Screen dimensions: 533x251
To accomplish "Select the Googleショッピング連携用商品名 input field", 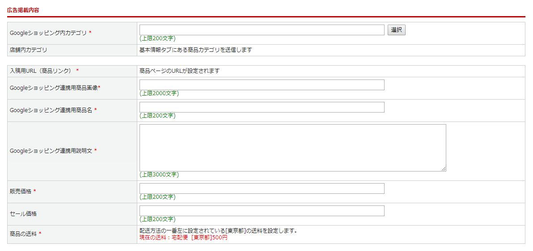I will coord(262,107).
